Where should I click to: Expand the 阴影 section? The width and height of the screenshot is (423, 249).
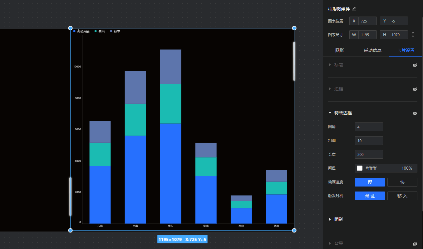pos(330,219)
